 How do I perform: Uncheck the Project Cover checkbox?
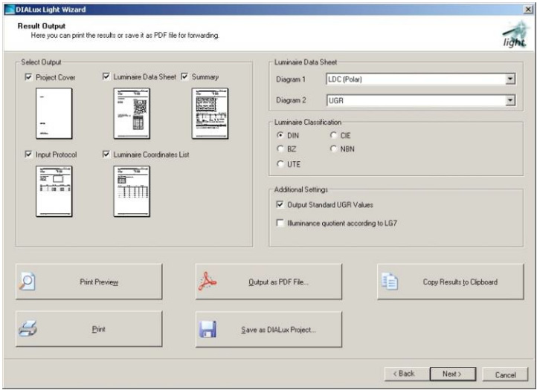pos(28,77)
